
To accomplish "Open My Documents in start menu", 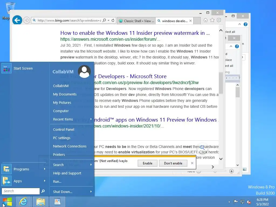I will [65, 94].
